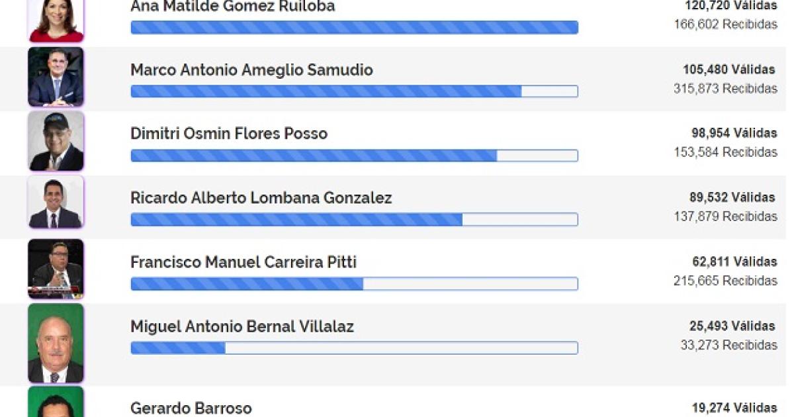Click Gerardo Barroso's photo
794x417 pixels.
56,402
